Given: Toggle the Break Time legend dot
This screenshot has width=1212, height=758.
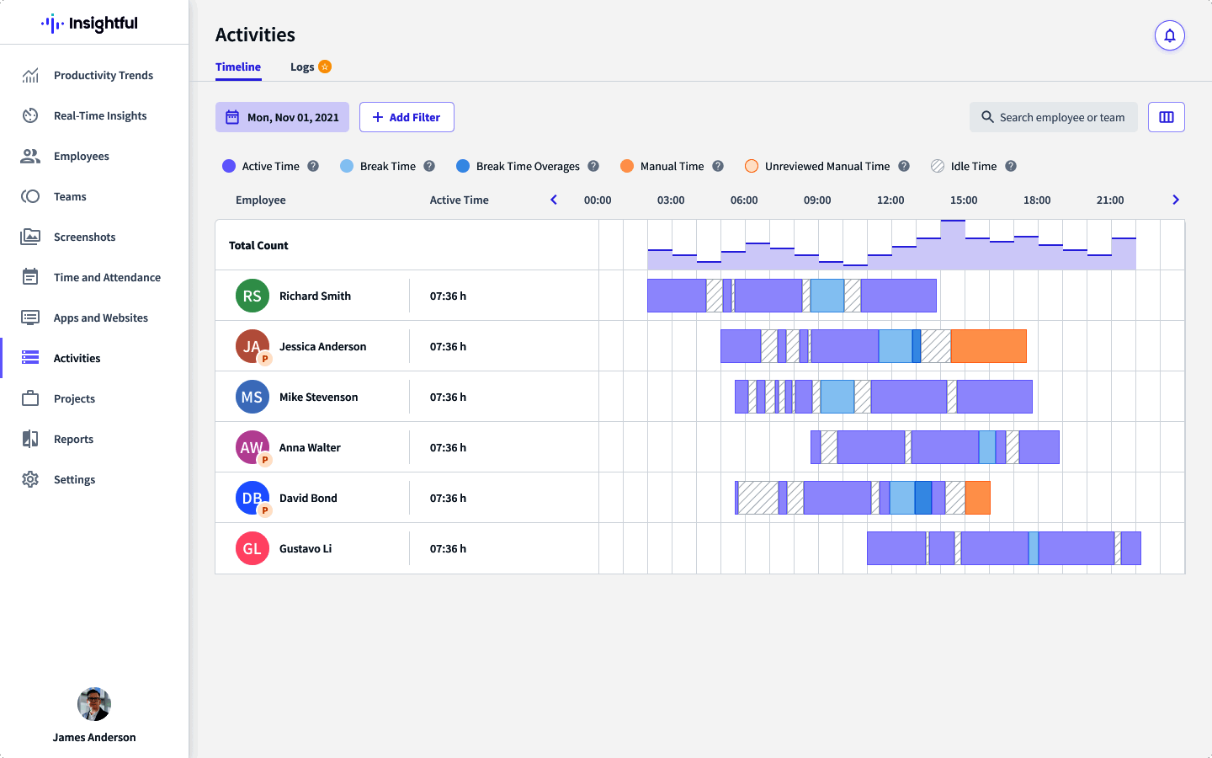Looking at the screenshot, I should pyautogui.click(x=347, y=166).
